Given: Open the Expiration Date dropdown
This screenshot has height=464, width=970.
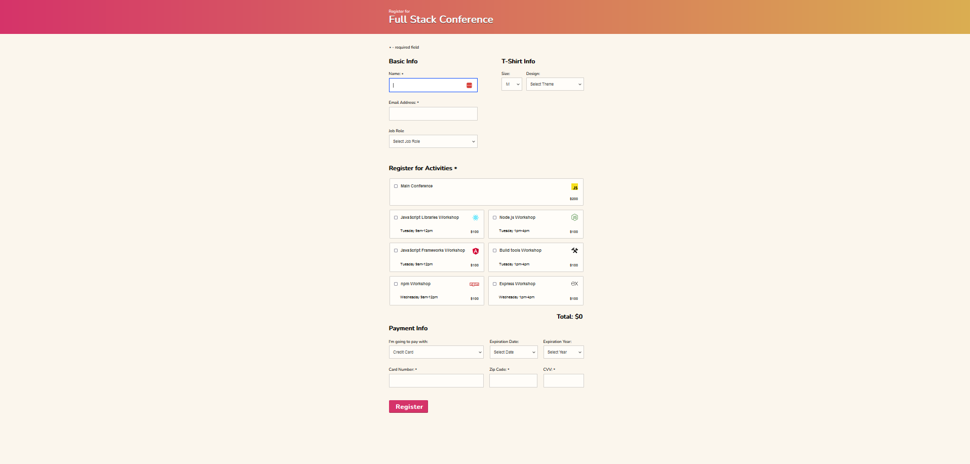Looking at the screenshot, I should click(514, 352).
